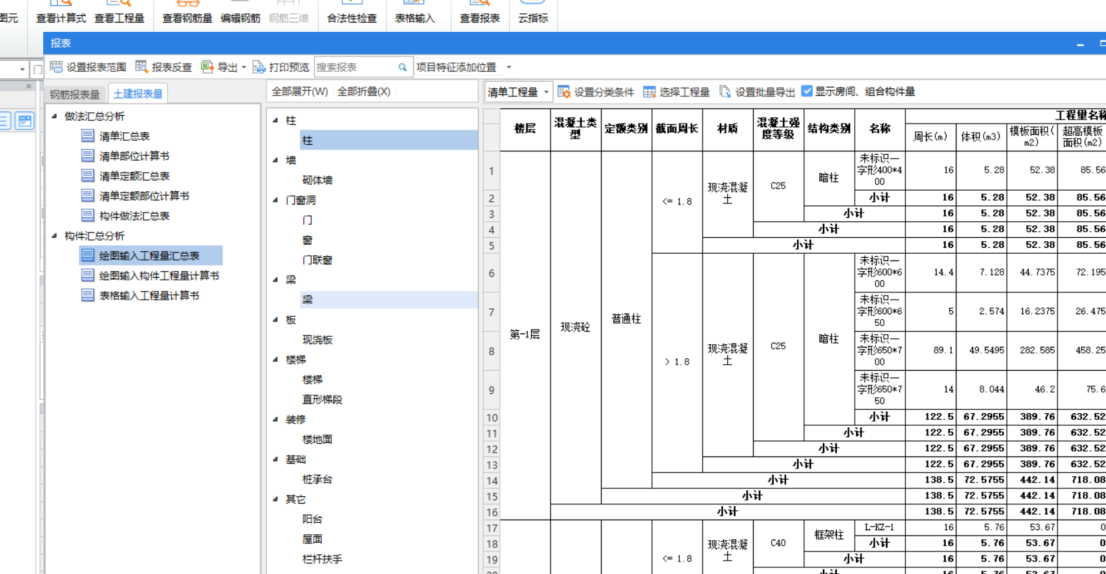Viewport: 1106px width, 574px height.
Task: Collapse the 做法汇总分析 tree node
Action: [55, 116]
